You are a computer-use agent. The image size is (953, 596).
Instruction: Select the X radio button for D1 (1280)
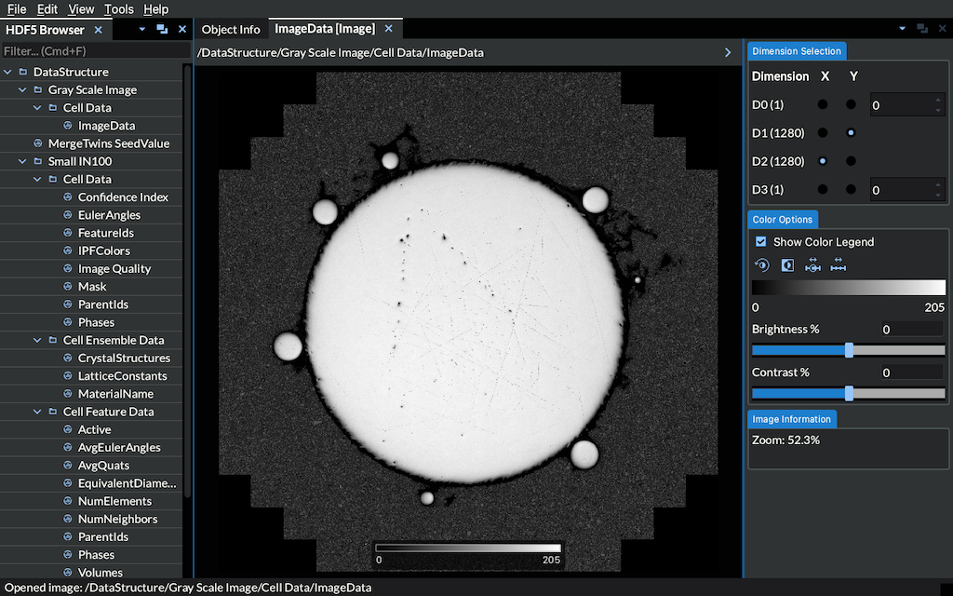[823, 133]
